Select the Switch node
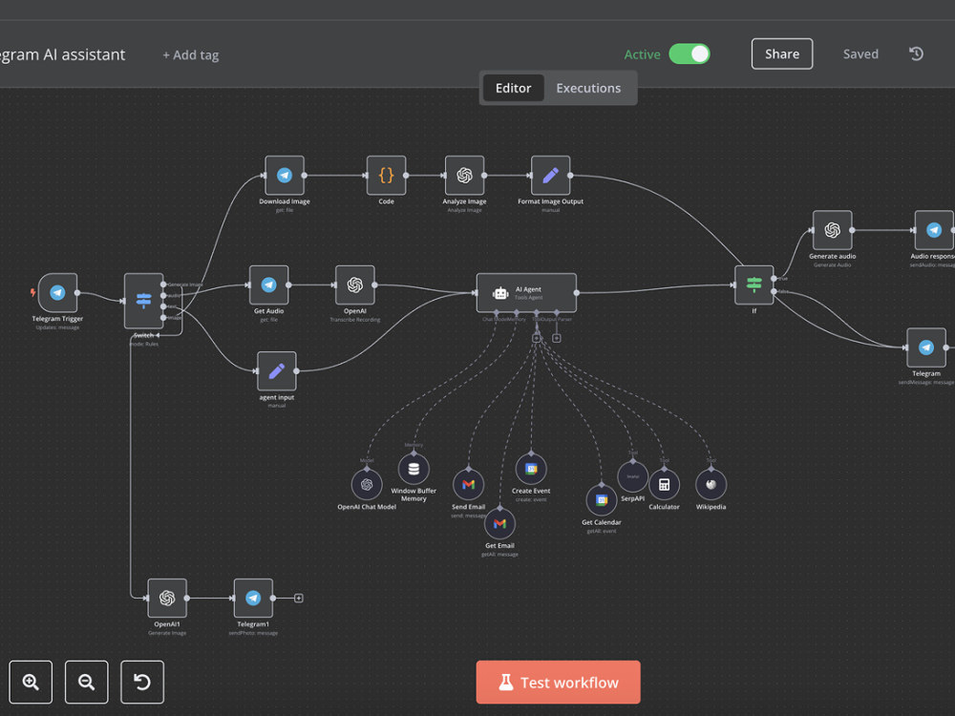The width and height of the screenshot is (955, 716). [144, 300]
